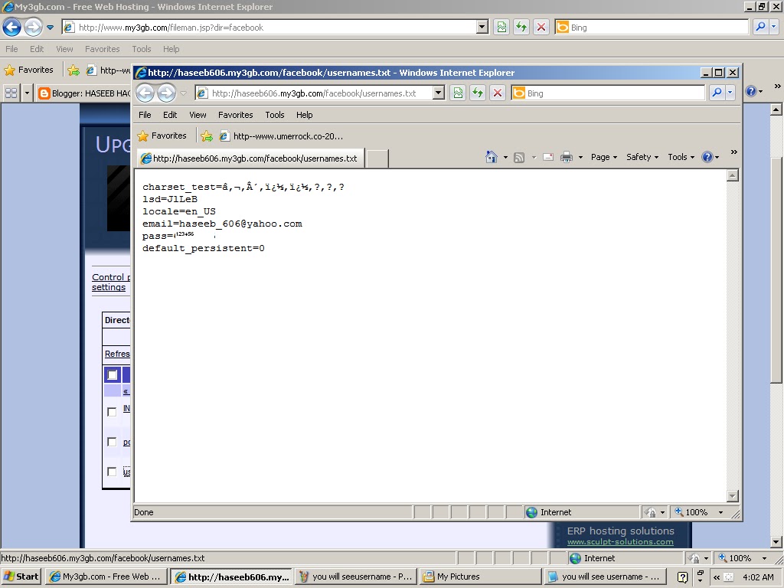Click scroll down arrow of text page

point(733,496)
